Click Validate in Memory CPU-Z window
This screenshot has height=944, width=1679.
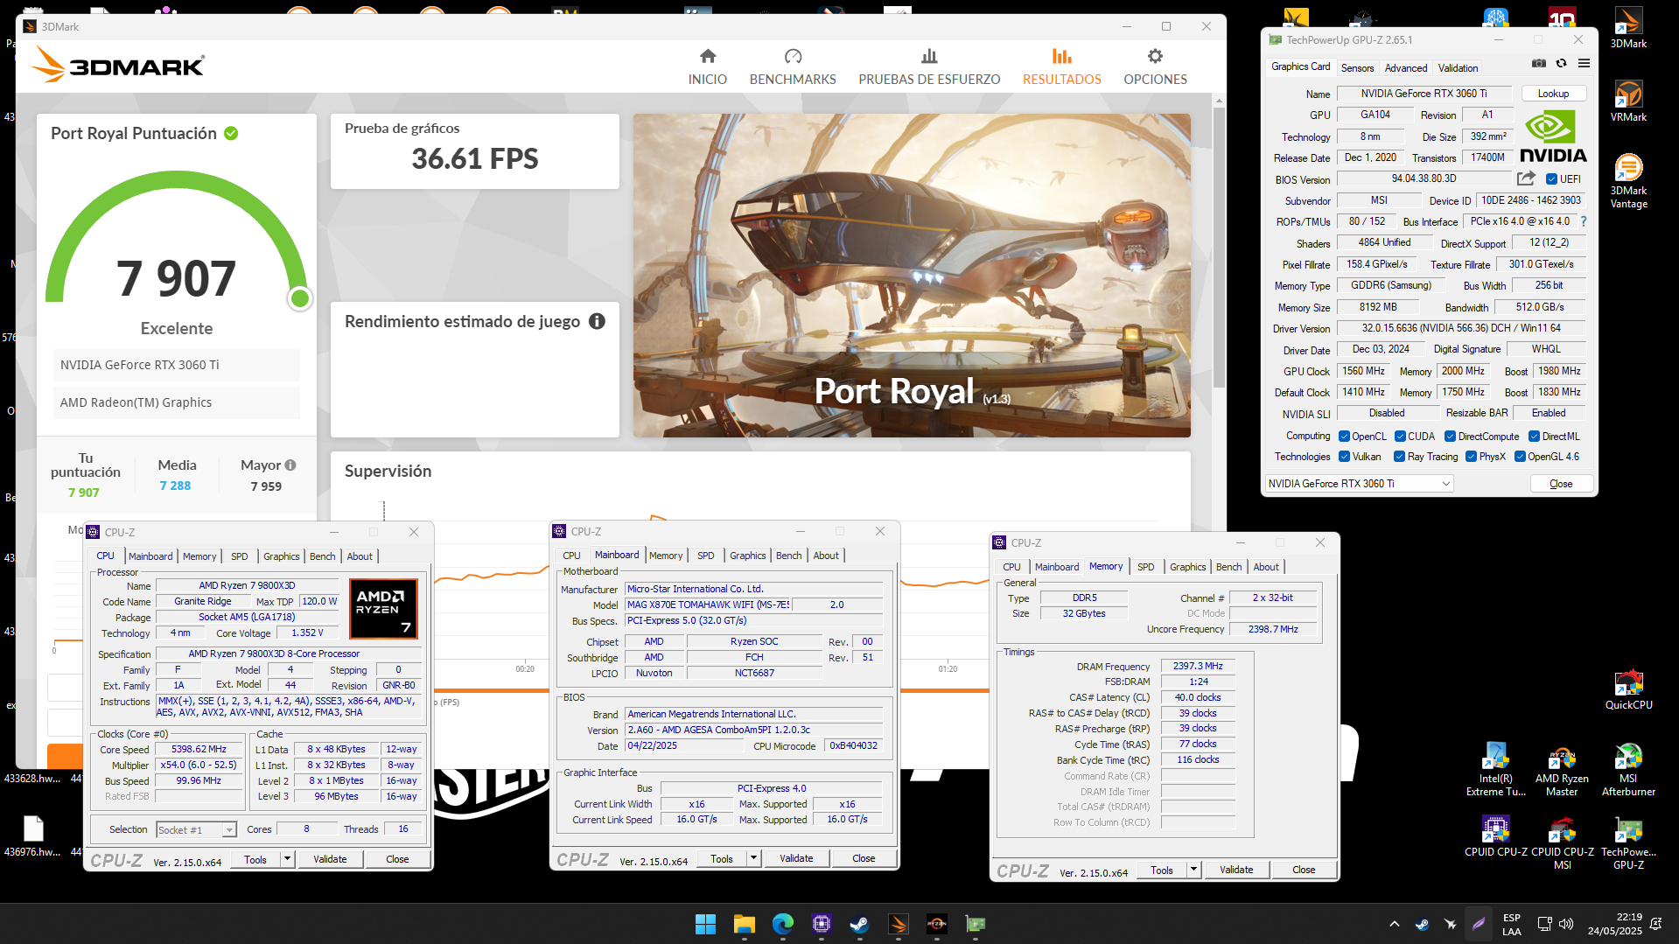coord(1236,870)
